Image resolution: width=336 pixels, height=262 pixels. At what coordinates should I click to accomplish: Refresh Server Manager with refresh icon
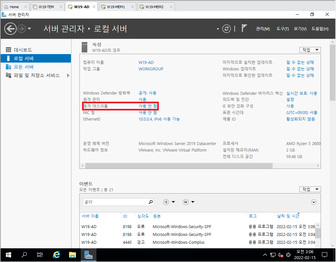[227, 29]
